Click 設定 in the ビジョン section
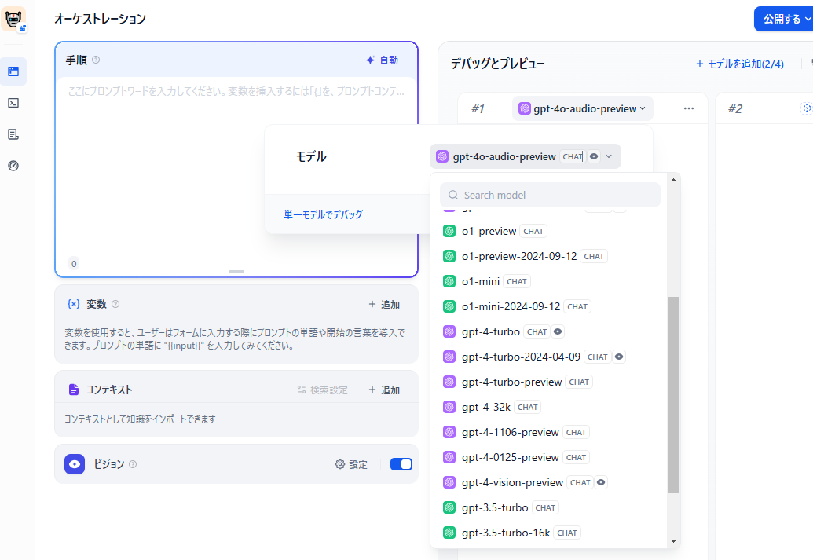 (352, 464)
